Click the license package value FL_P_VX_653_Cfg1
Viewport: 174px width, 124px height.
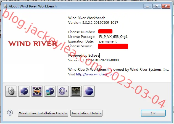pyautogui.click(x=113, y=37)
